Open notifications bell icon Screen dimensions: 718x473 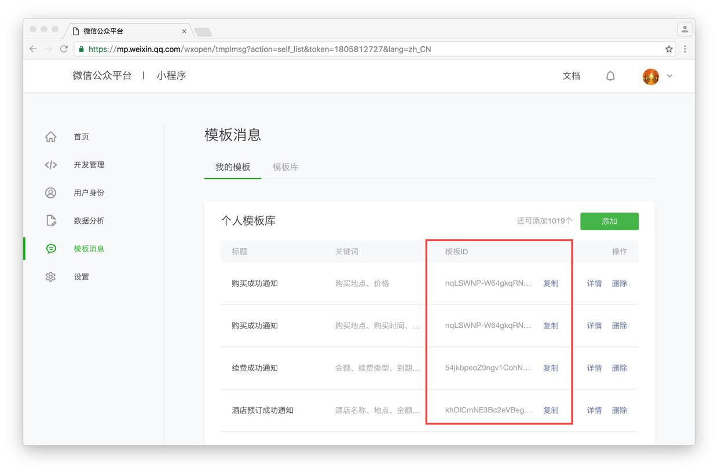coord(610,76)
